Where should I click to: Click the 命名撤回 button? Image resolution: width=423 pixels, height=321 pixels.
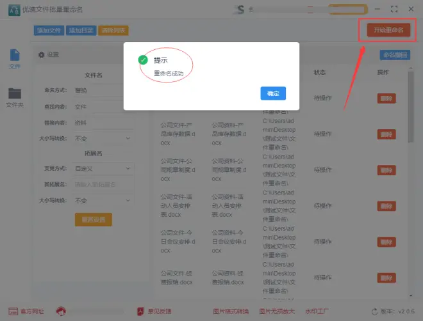point(395,55)
